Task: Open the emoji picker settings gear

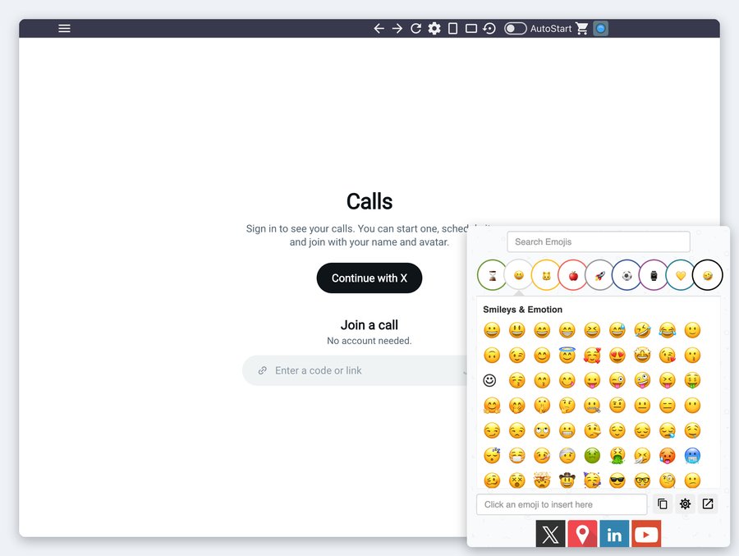Action: 685,503
